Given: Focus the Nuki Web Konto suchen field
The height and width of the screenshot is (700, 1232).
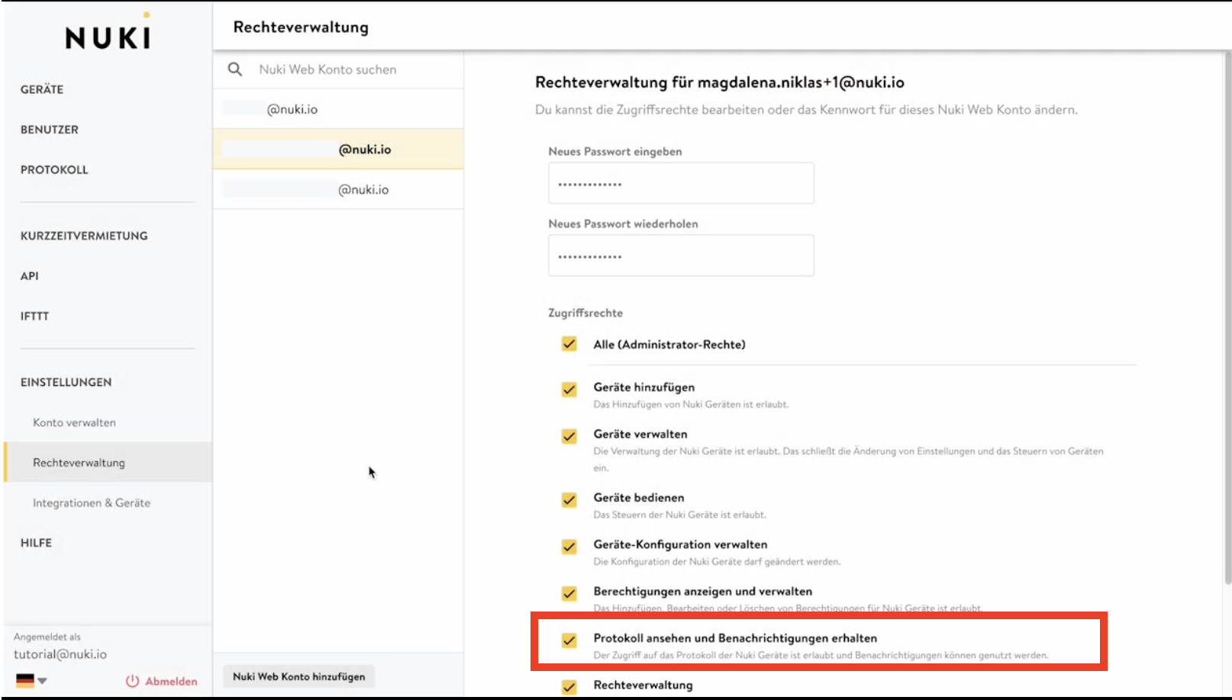Looking at the screenshot, I should [351, 69].
